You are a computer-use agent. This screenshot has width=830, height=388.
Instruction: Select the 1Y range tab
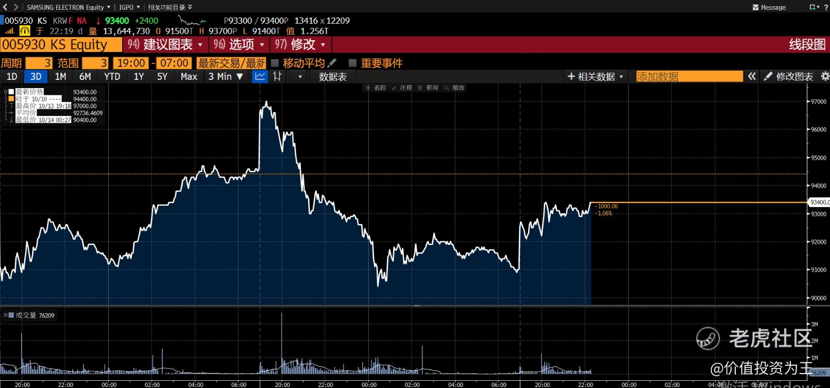139,76
